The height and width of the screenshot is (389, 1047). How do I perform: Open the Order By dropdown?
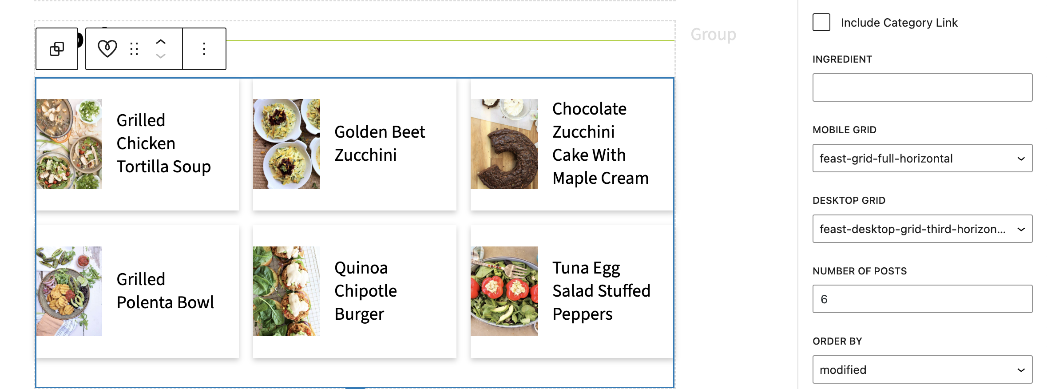tap(922, 369)
